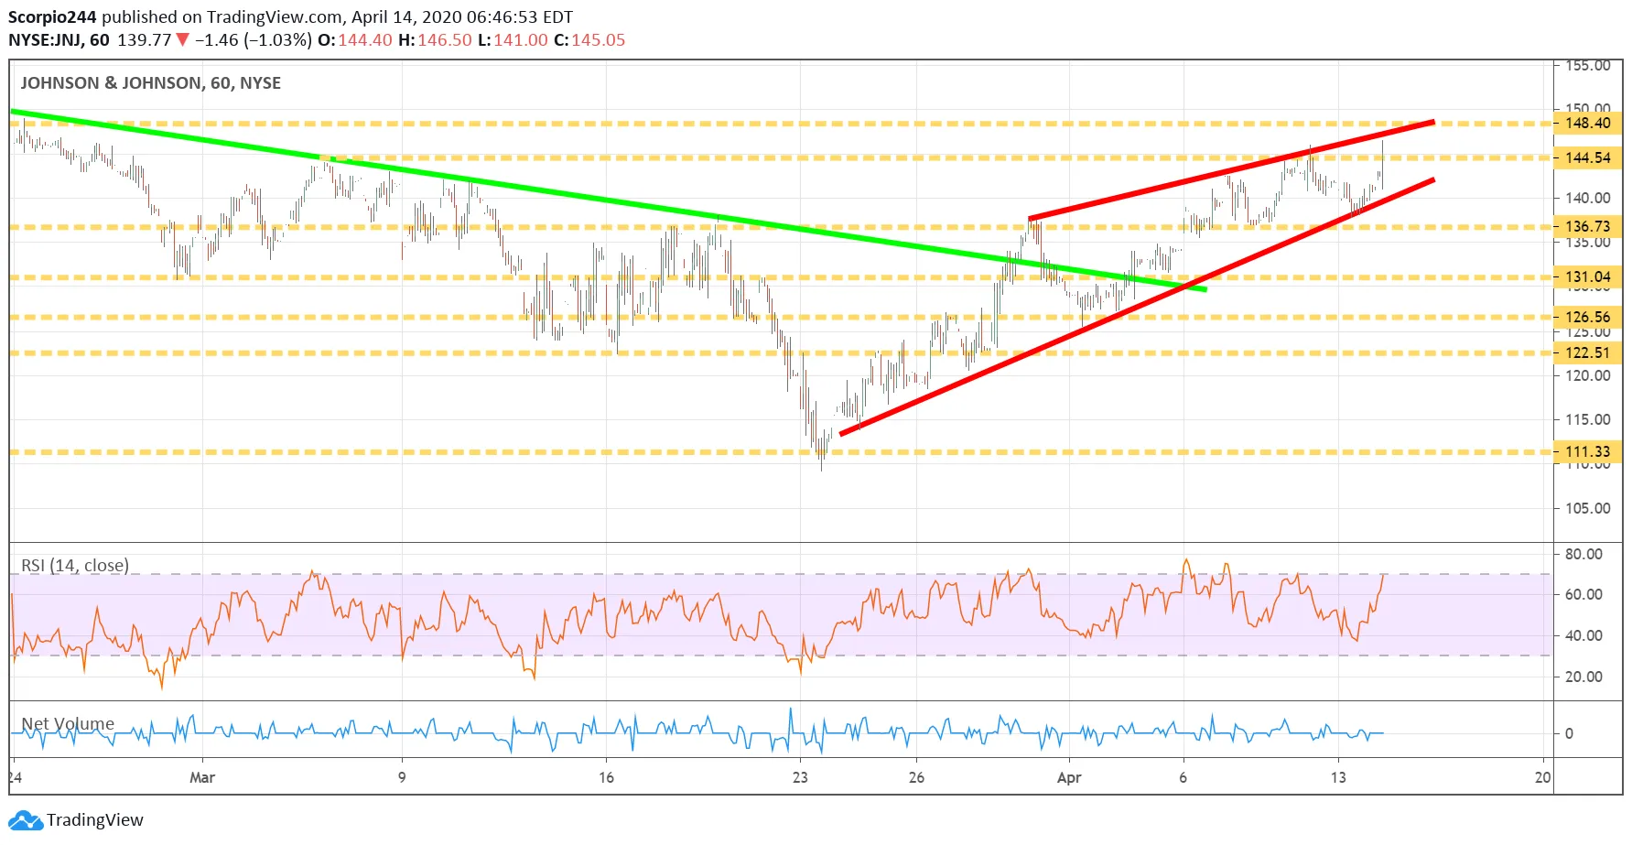Click the 16 date axis label
Screen dimensions: 1632x845
click(606, 777)
